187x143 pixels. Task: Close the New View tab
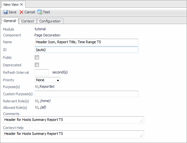click(21, 5)
